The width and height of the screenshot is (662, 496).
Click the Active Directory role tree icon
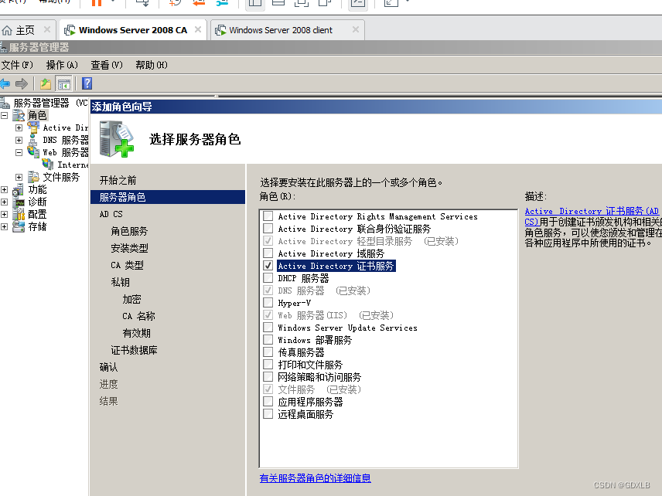[x=33, y=127]
